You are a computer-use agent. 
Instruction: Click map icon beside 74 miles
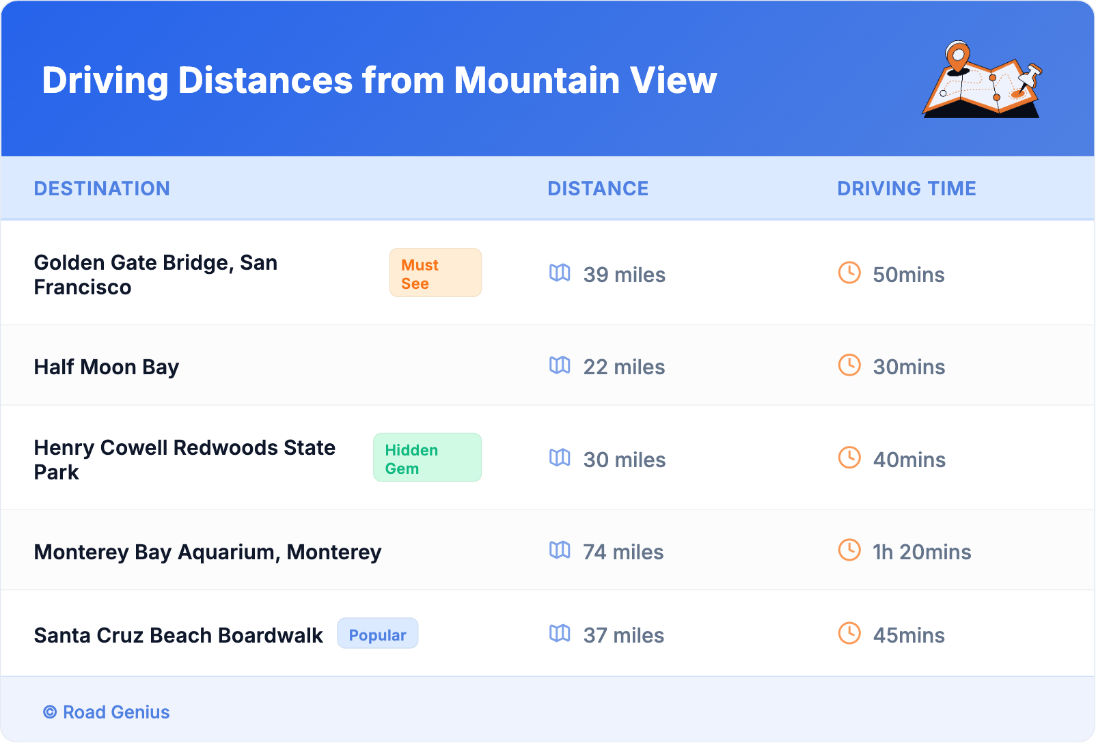coord(560,550)
